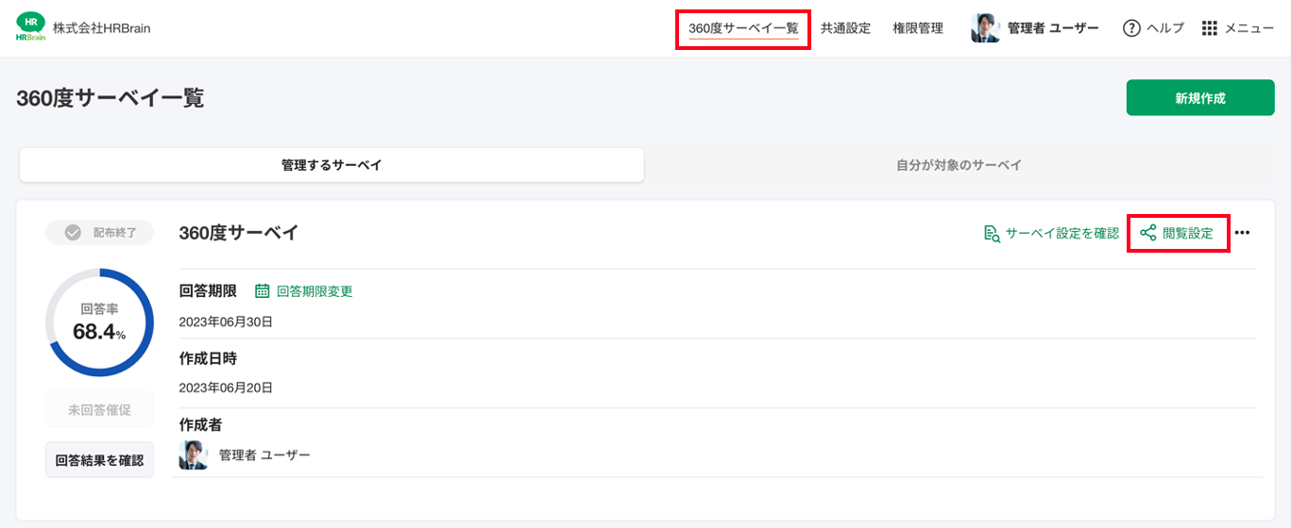Click the HRBrain logo icon

click(31, 27)
